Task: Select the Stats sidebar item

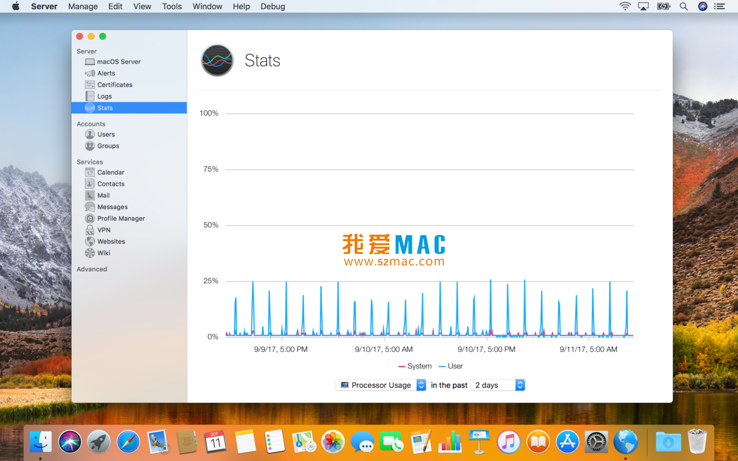Action: click(x=129, y=108)
